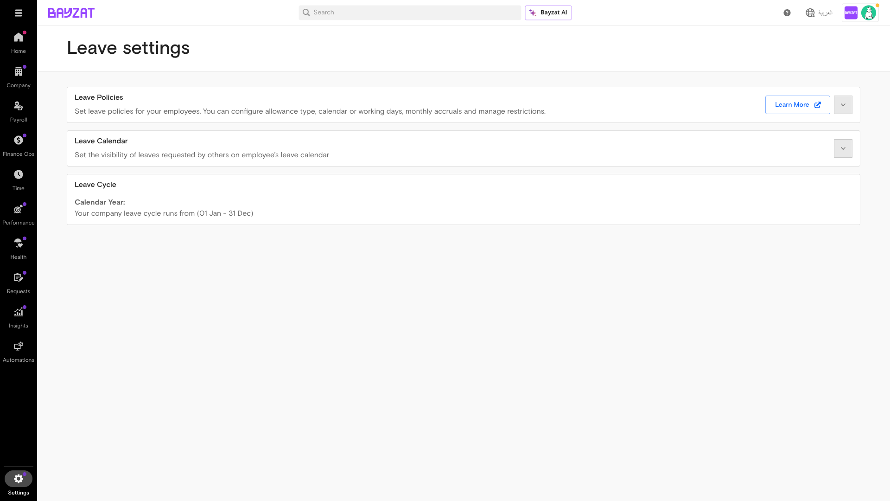Open Health module in sidebar
The image size is (890, 501).
19,249
